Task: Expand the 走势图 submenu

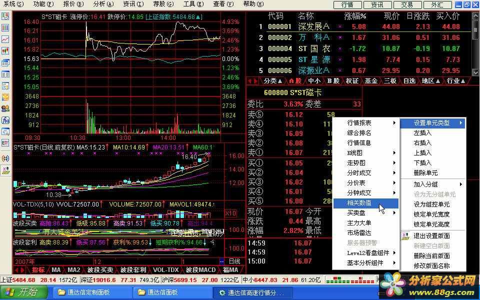Action: [x=366, y=163]
